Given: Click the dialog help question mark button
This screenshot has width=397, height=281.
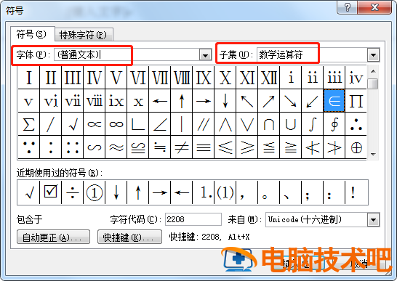Looking at the screenshot, I should [347, 7].
